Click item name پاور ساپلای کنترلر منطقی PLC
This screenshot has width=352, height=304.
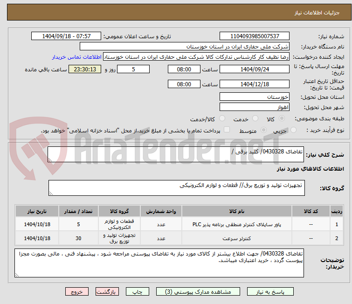237,224
